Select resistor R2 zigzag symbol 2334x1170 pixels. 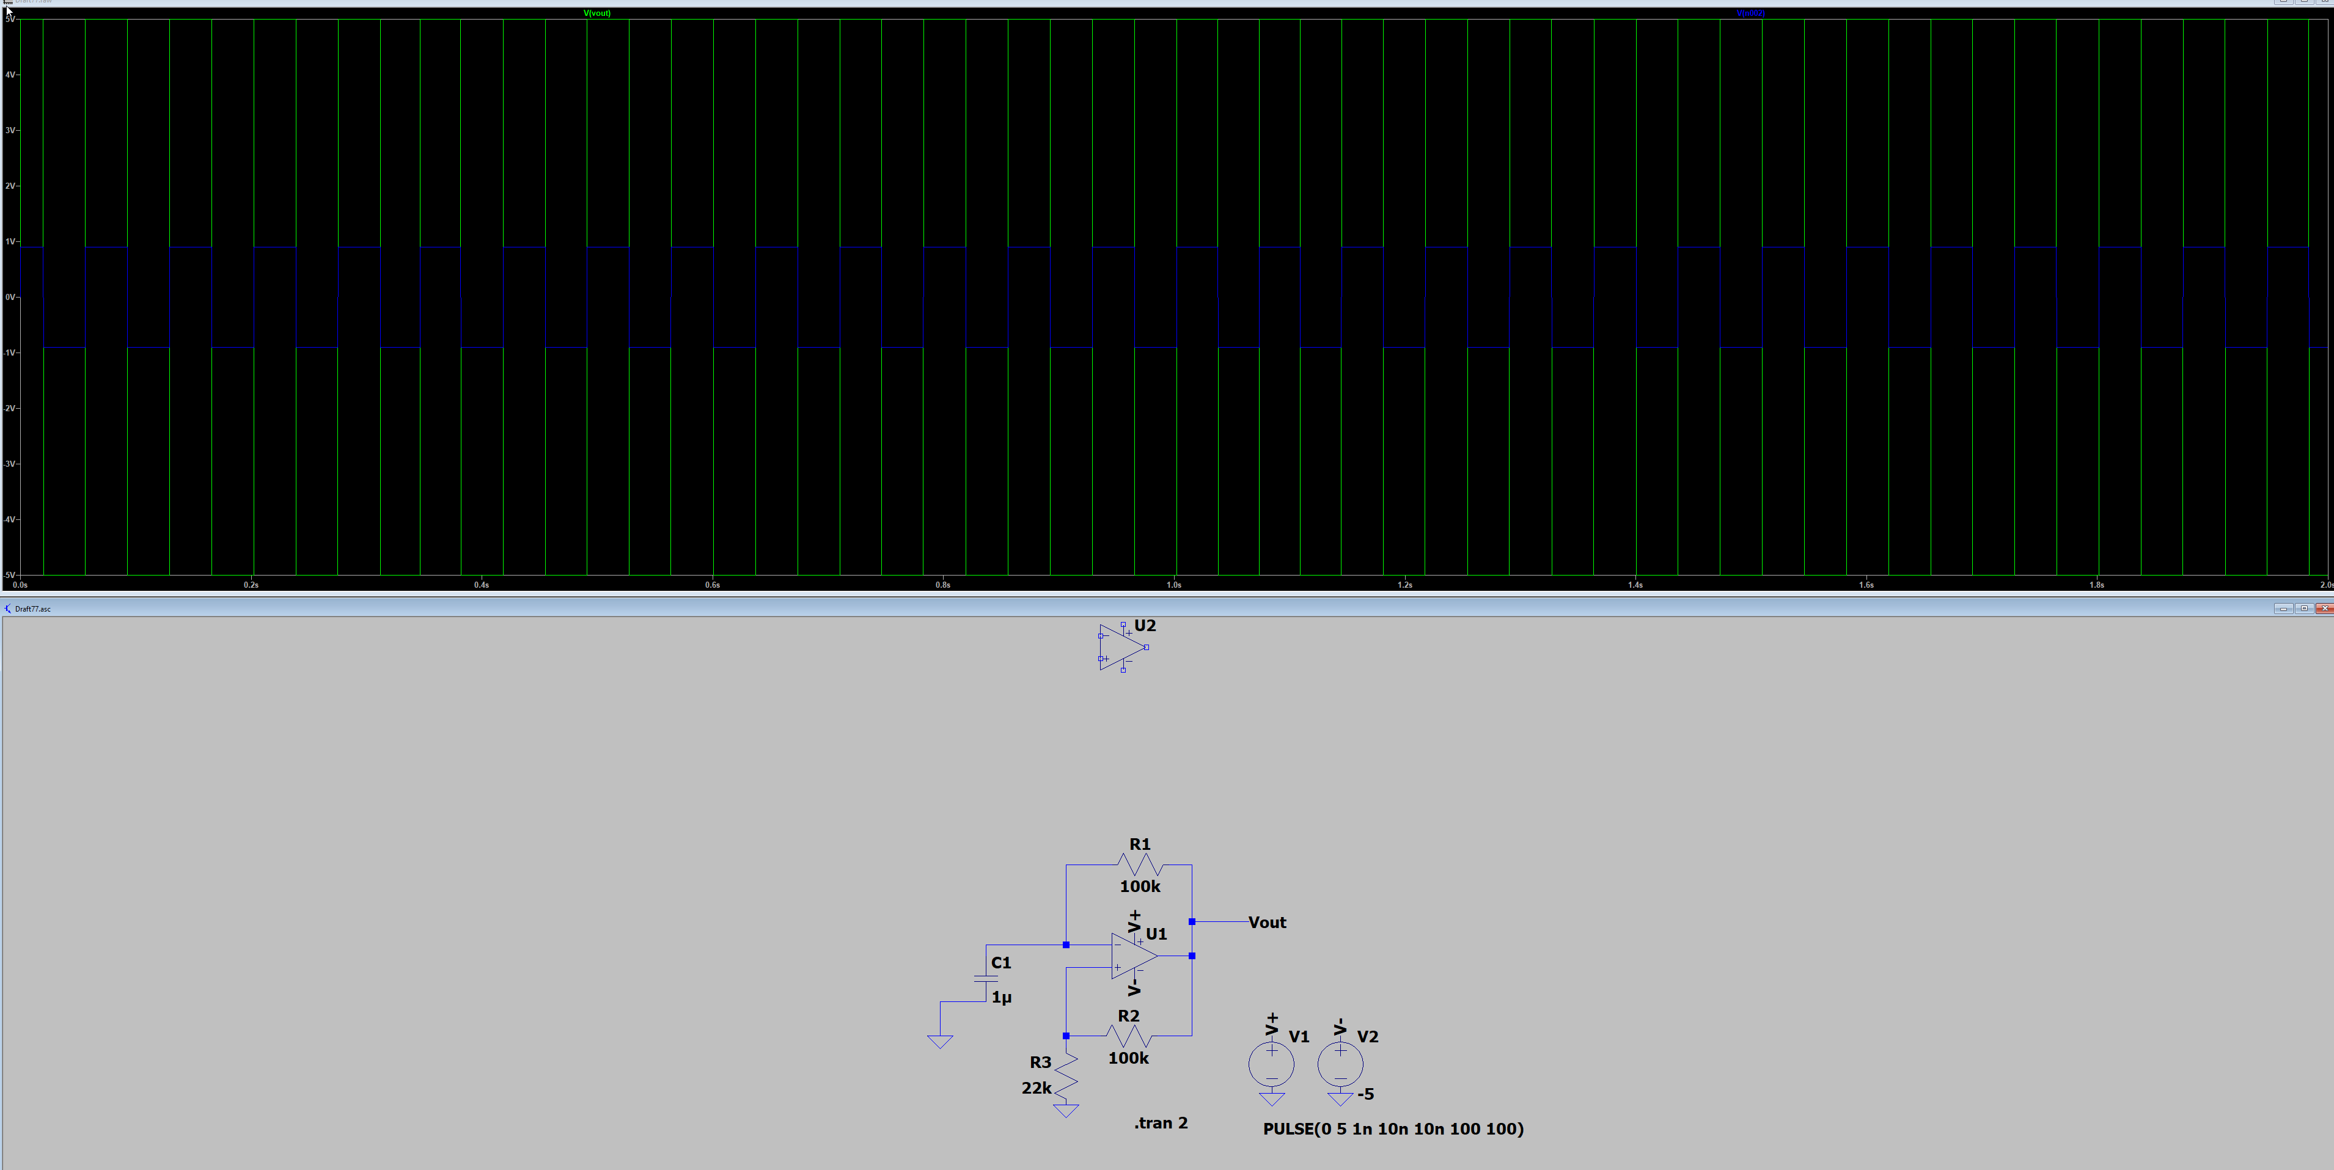pos(1128,1036)
